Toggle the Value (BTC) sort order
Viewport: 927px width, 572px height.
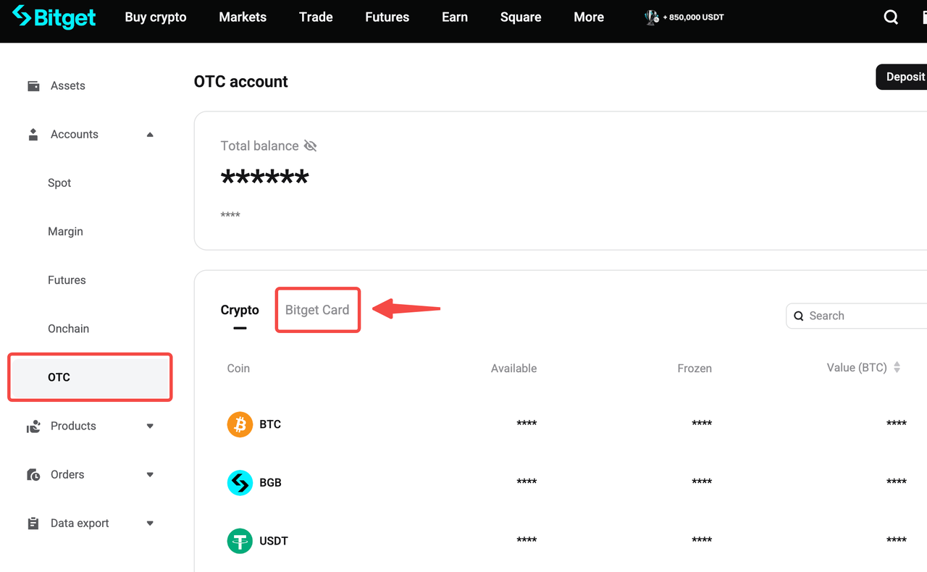pyautogui.click(x=897, y=367)
